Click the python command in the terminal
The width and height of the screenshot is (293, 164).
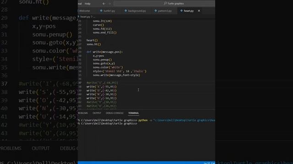(143, 120)
